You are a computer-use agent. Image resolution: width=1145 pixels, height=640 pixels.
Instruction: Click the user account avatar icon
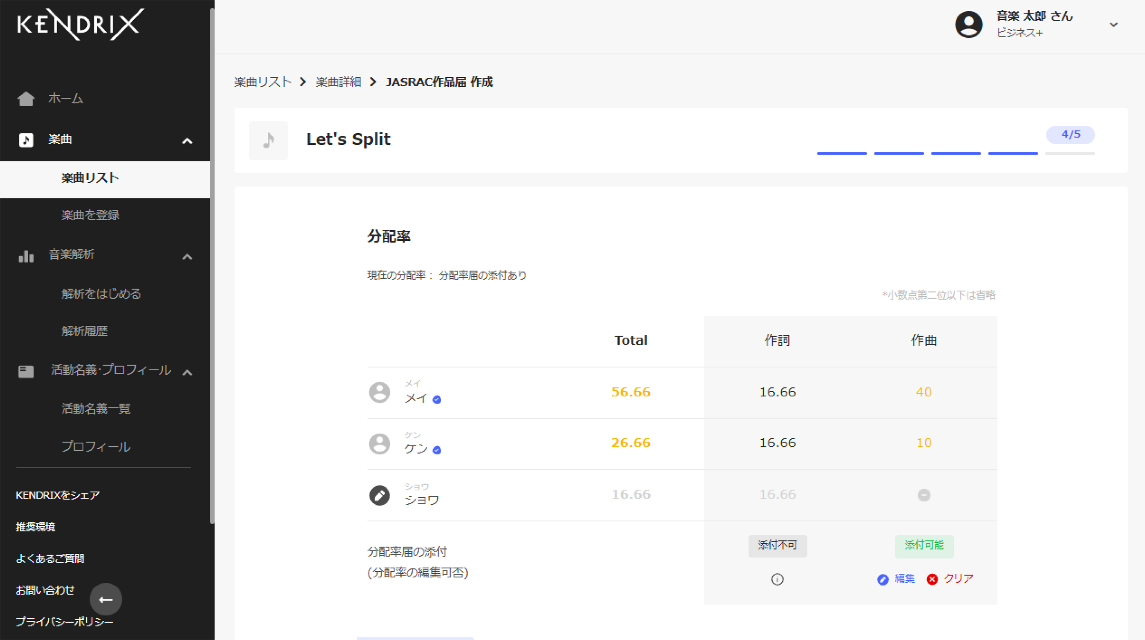[x=969, y=25]
